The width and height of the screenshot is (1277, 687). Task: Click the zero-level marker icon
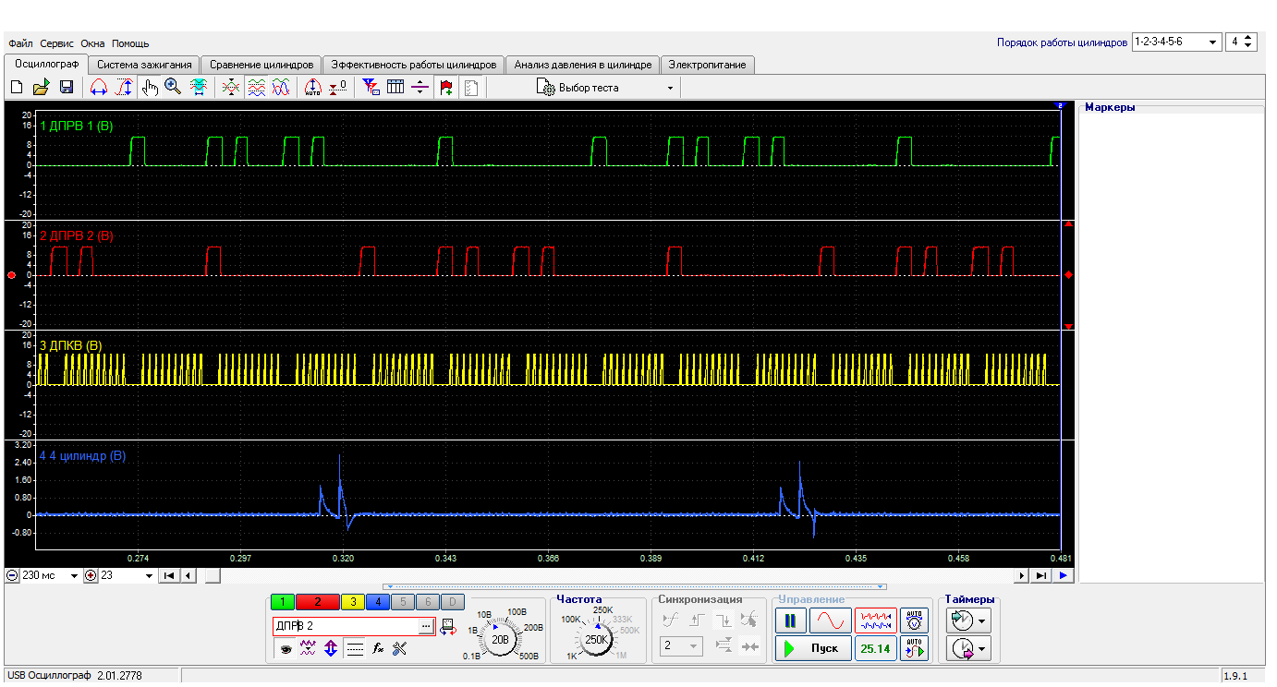338,87
